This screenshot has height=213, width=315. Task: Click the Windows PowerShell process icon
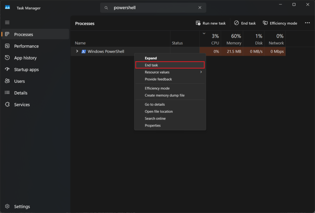[84, 52]
